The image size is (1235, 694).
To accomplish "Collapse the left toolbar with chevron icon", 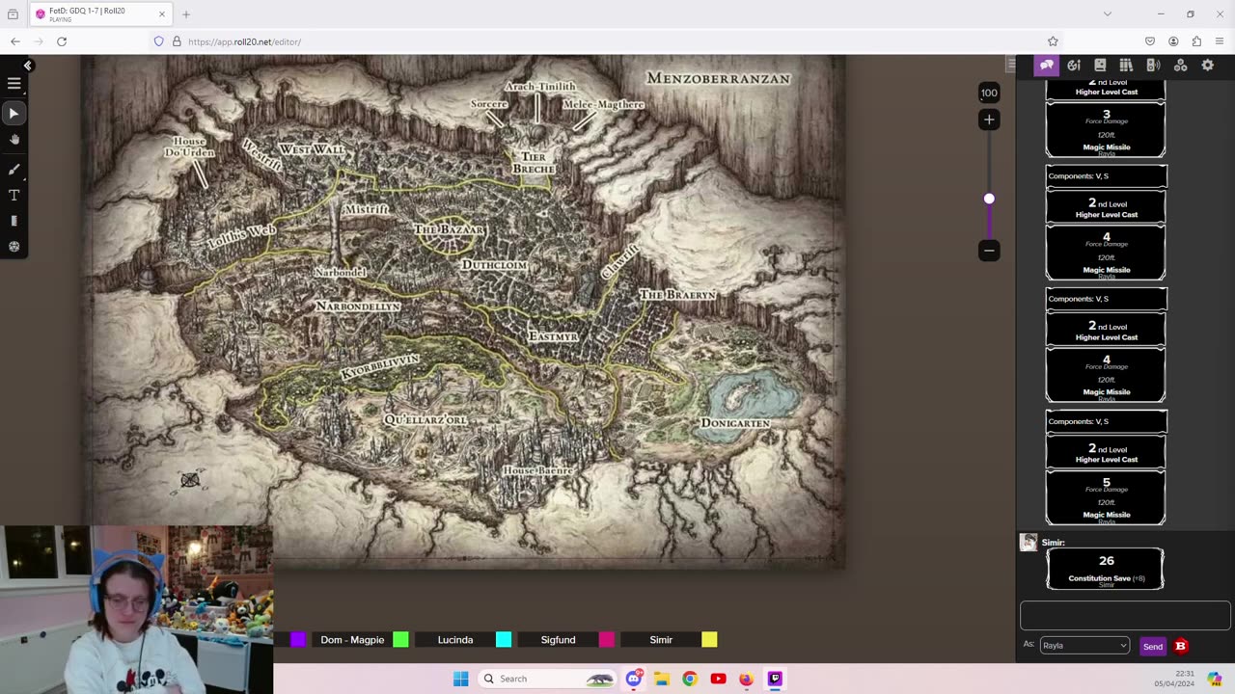I will tap(28, 66).
